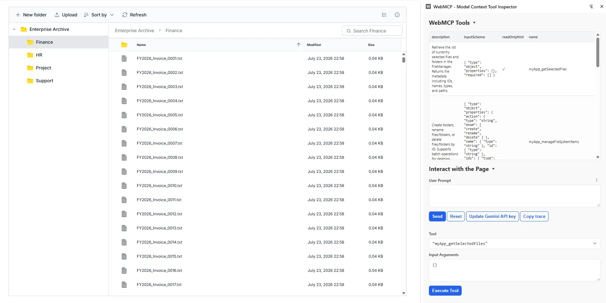Click Update Gemini API key button
606x303 pixels.
492,217
